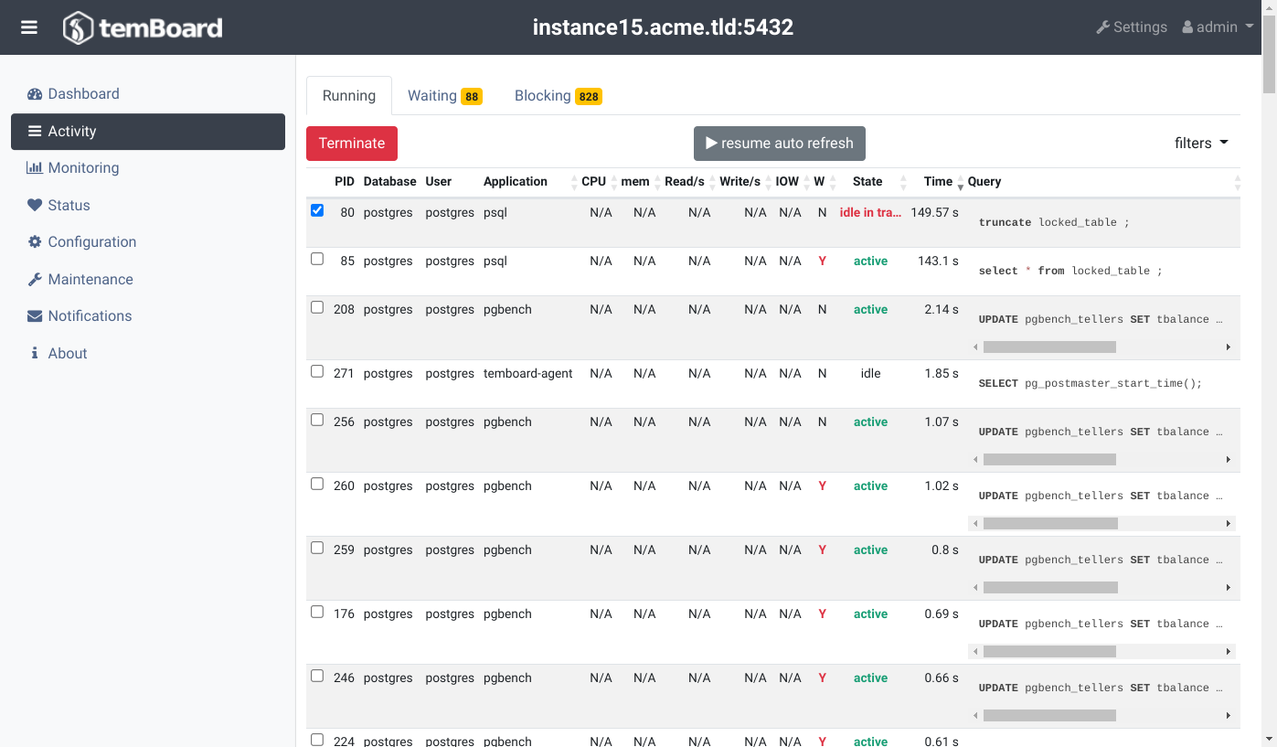Select the PID 85 row checkbox

317,259
